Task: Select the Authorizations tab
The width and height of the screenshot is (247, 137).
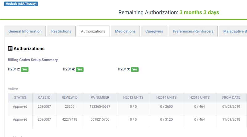Action: tap(93, 31)
